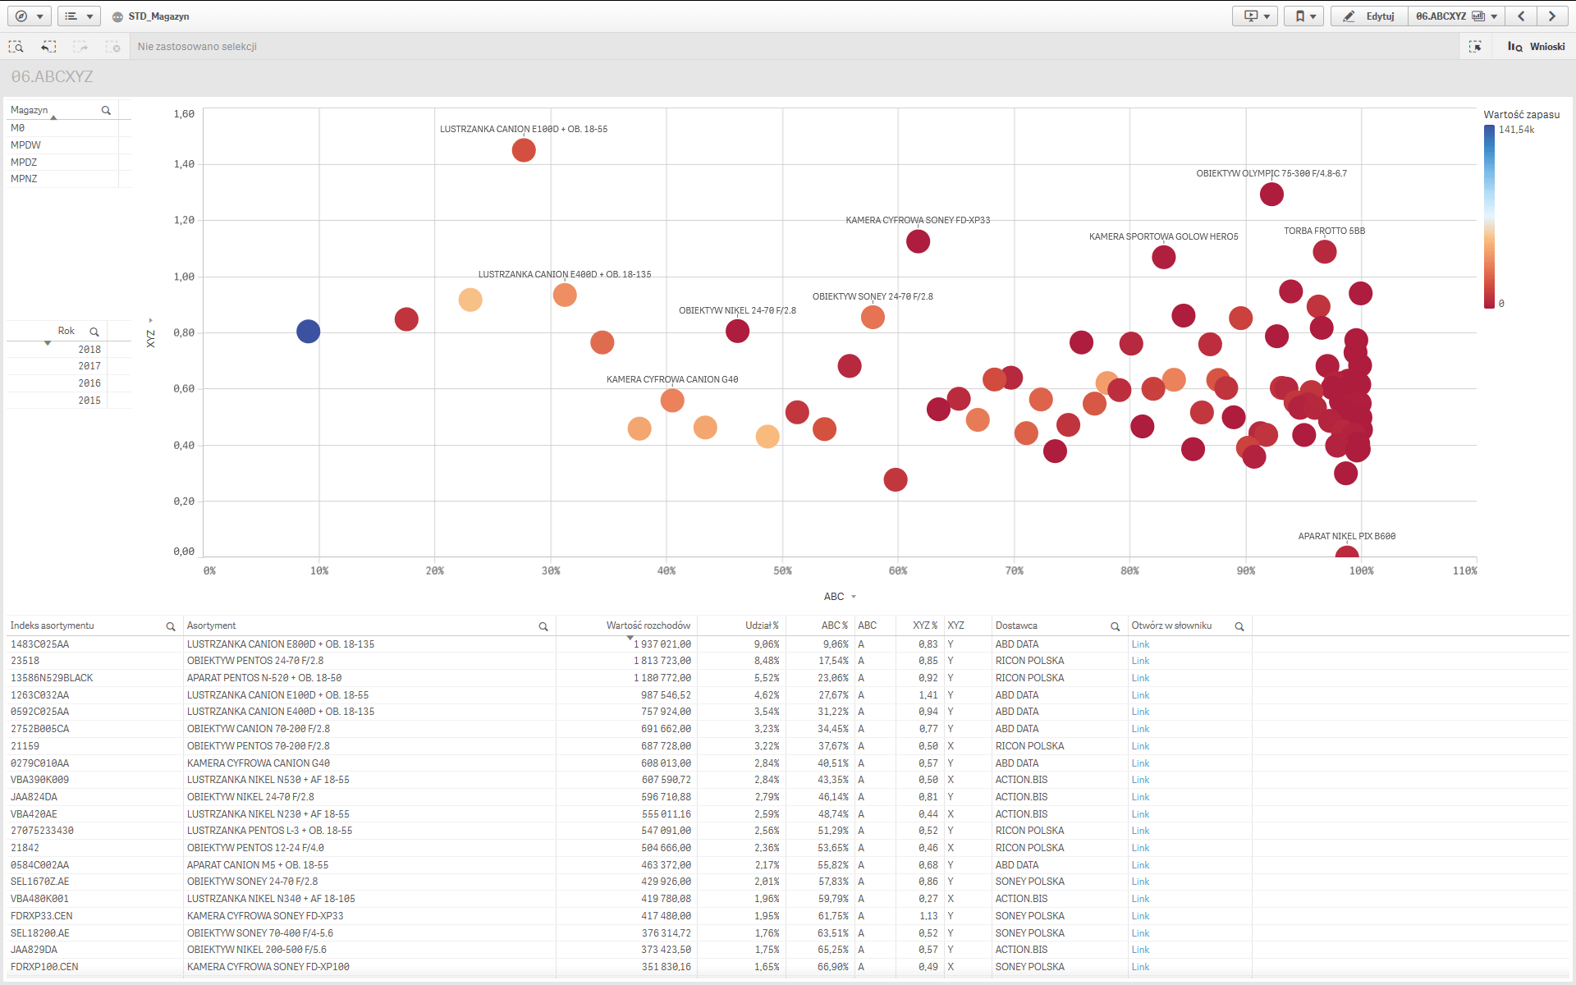1576x985 pixels.
Task: Go to the next sheet
Action: (1551, 16)
